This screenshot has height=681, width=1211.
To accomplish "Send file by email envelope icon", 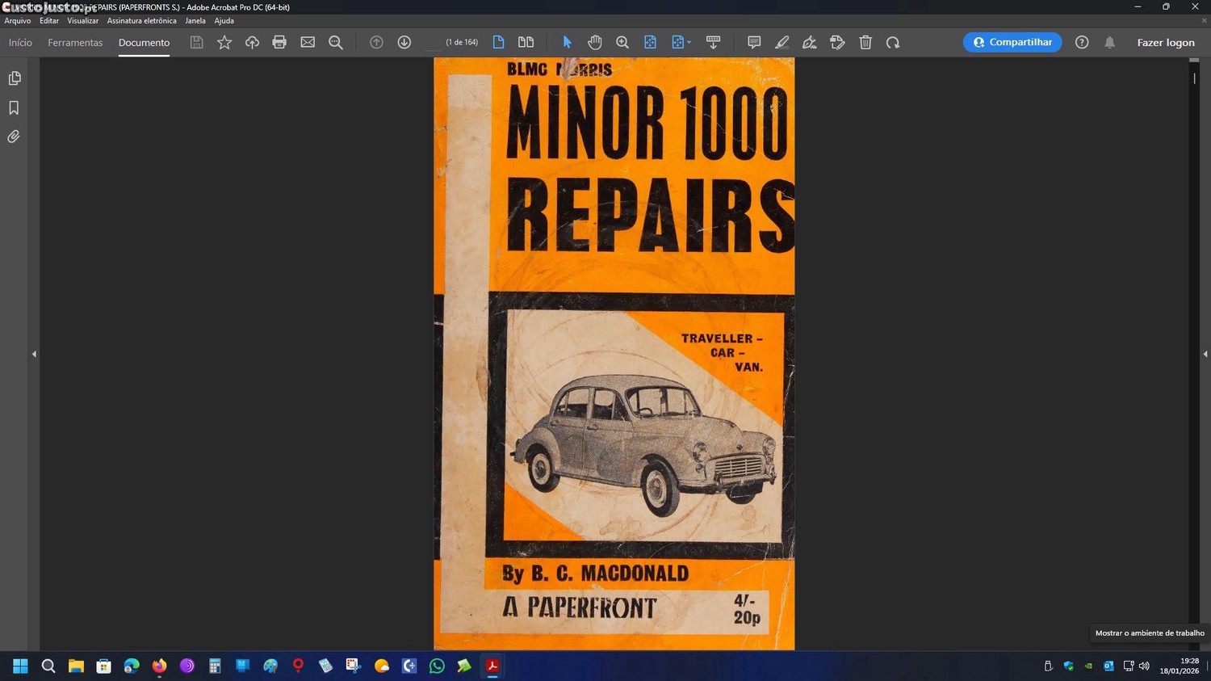I will coord(308,43).
